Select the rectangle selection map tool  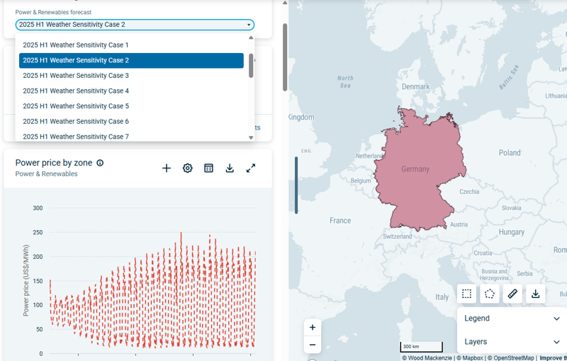pyautogui.click(x=466, y=294)
